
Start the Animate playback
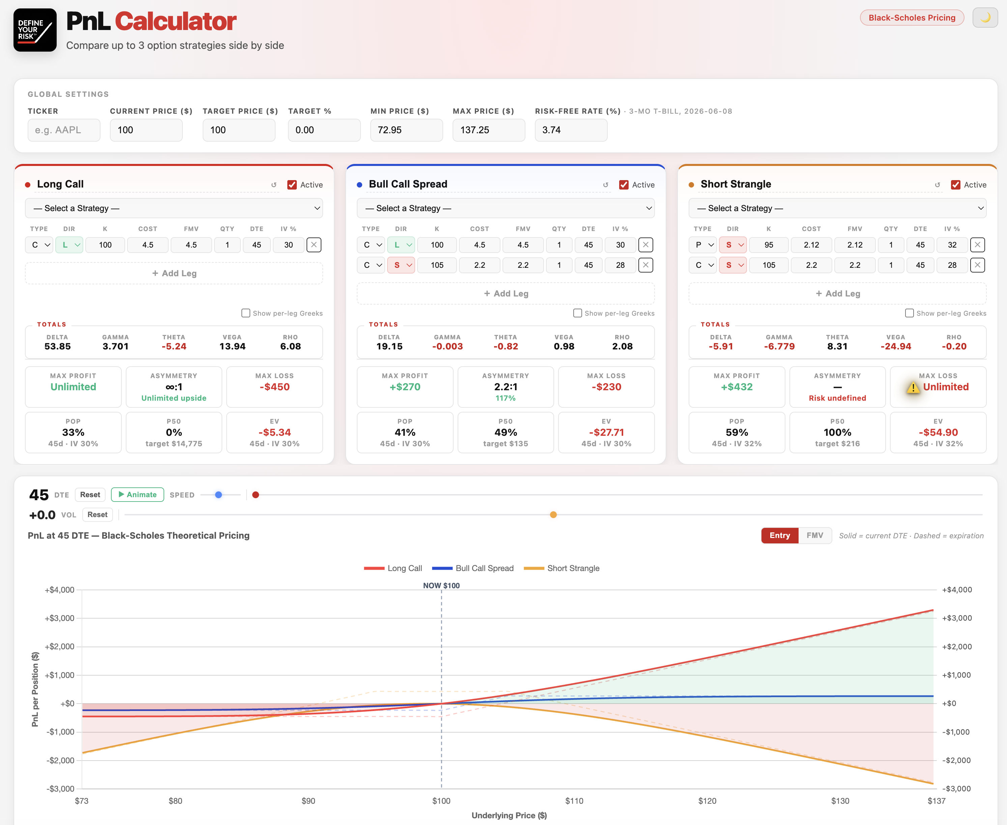[x=137, y=495]
